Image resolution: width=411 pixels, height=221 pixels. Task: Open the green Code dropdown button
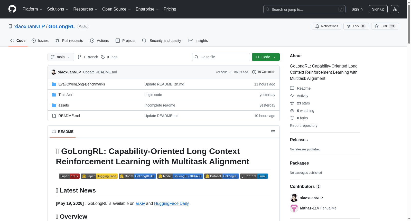point(266,57)
